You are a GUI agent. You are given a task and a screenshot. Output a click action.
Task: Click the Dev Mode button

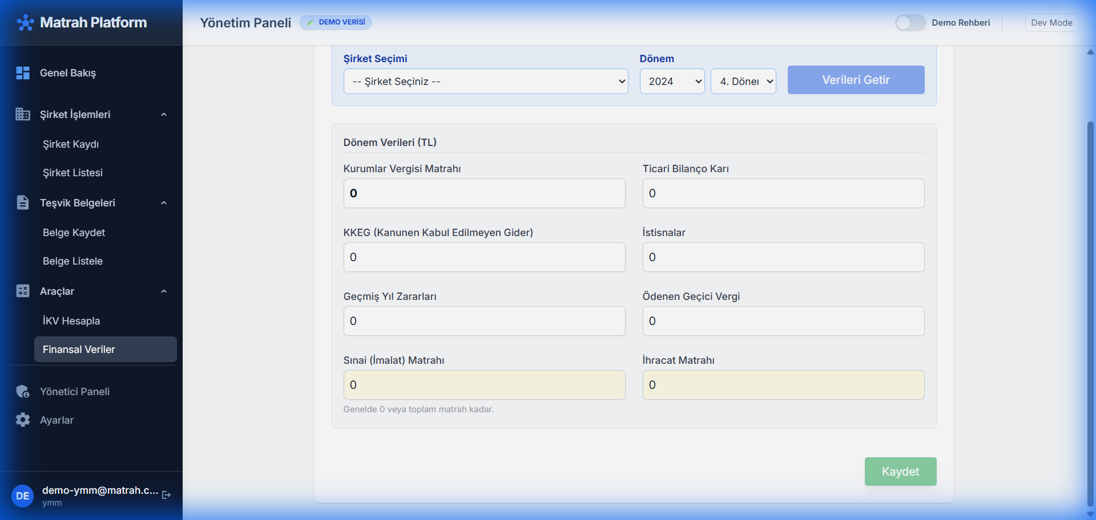click(1051, 23)
